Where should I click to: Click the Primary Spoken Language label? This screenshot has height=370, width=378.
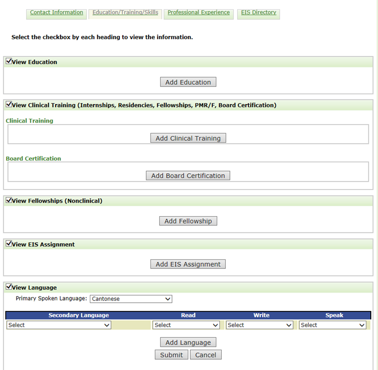click(51, 298)
